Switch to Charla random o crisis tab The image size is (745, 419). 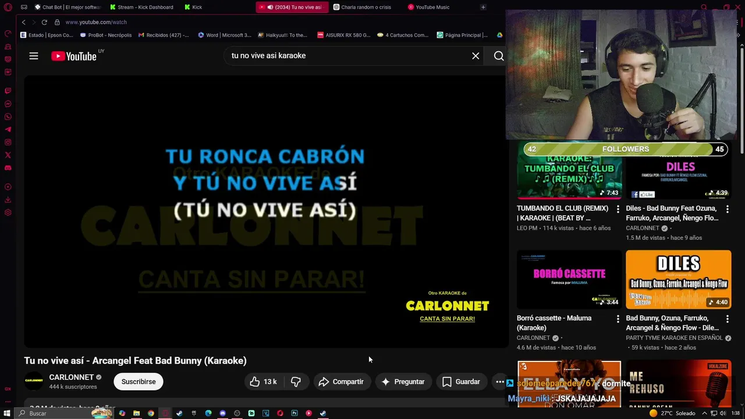366,7
